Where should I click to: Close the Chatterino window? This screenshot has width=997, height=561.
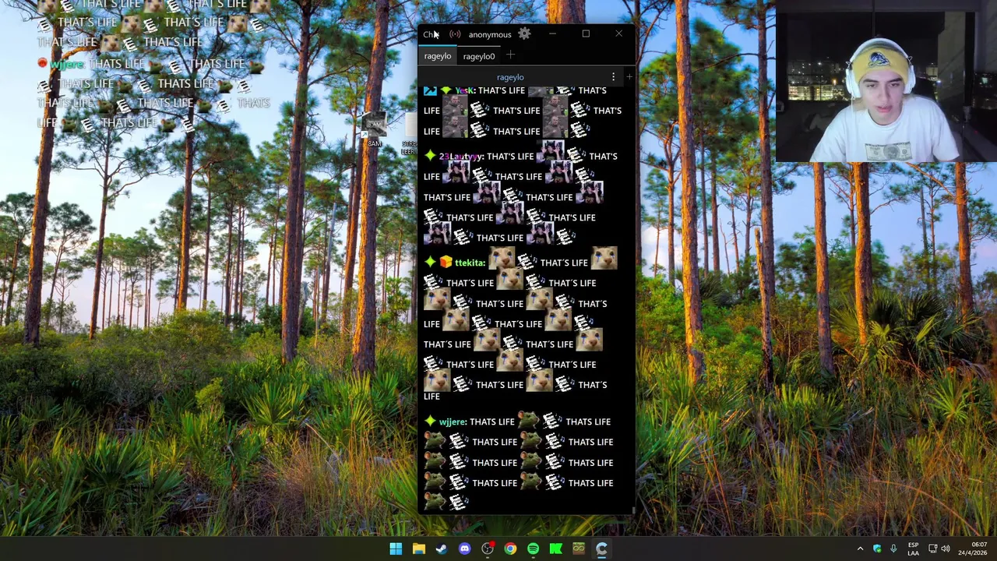[x=618, y=34]
